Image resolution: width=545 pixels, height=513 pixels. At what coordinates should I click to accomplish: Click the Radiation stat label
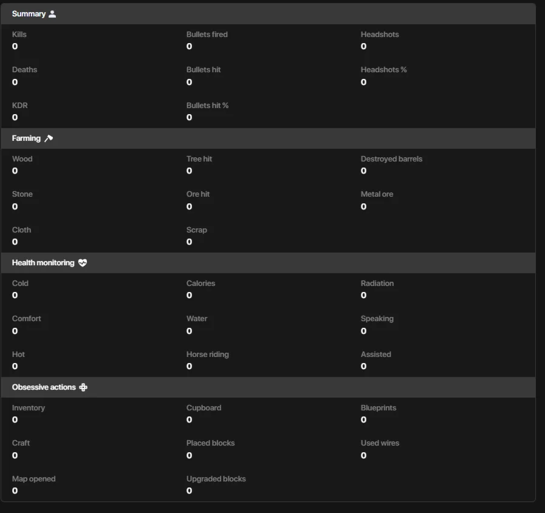(377, 284)
